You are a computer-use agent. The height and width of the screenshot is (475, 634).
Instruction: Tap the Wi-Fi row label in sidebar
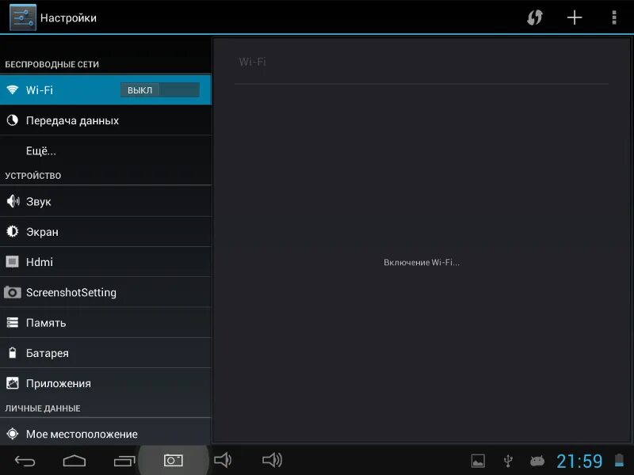[x=39, y=89]
